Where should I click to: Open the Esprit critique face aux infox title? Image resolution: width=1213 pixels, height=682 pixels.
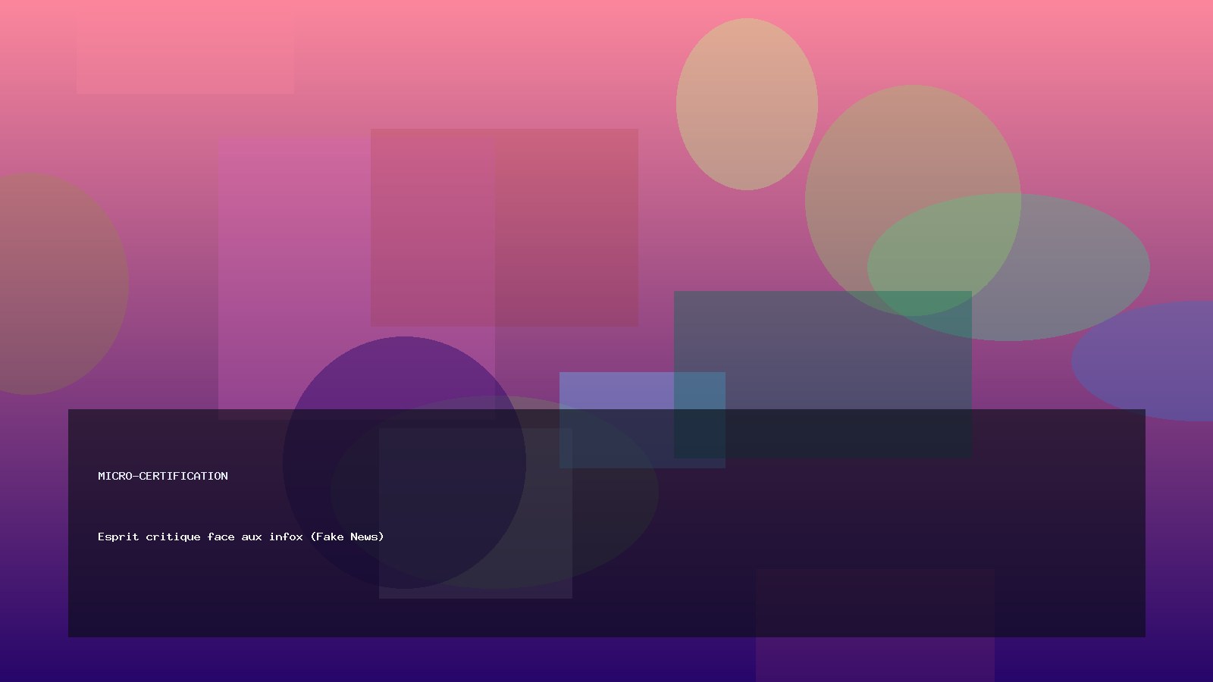click(240, 537)
